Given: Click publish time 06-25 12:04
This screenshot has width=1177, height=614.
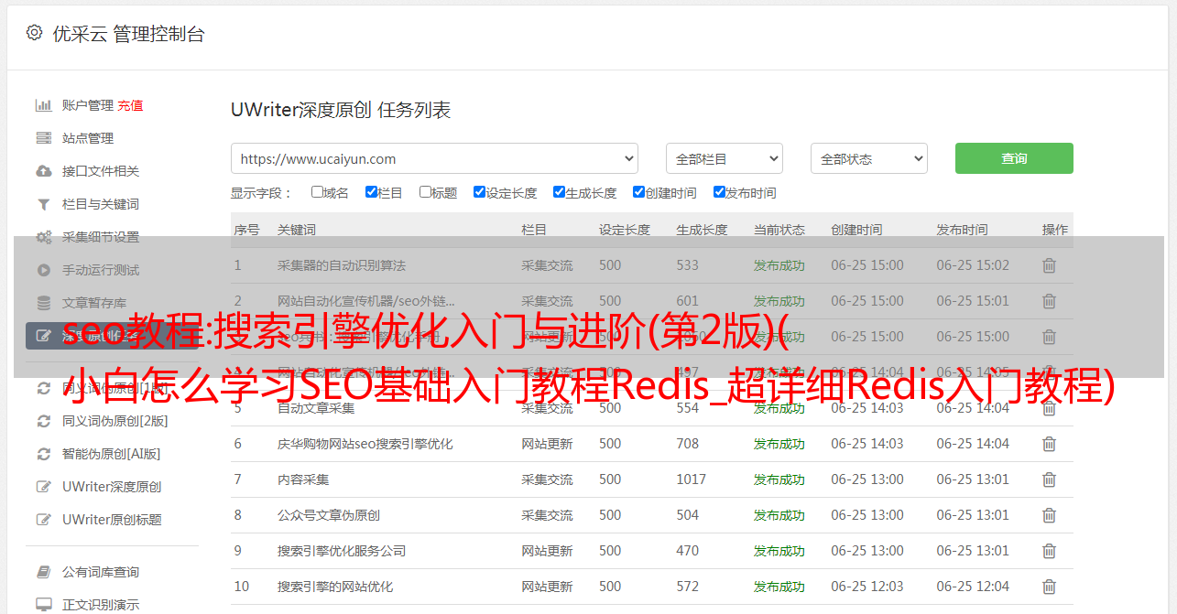Looking at the screenshot, I should (x=973, y=587).
